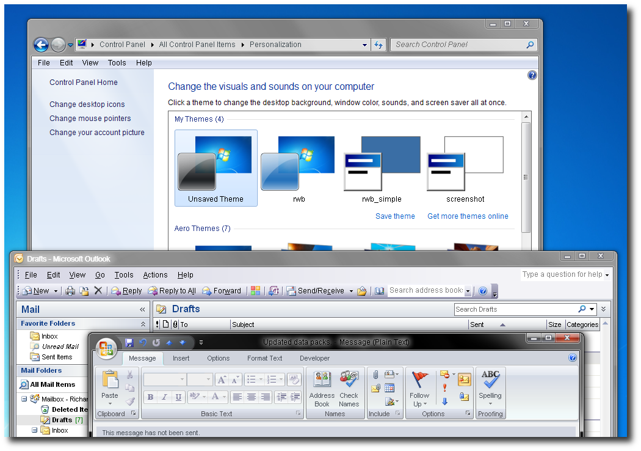The image size is (641, 451).
Task: Open Tools menu in Control Panel window
Action: 117,62
